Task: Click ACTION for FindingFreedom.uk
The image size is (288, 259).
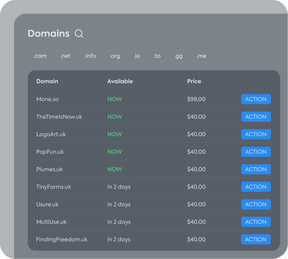Action: [256, 239]
